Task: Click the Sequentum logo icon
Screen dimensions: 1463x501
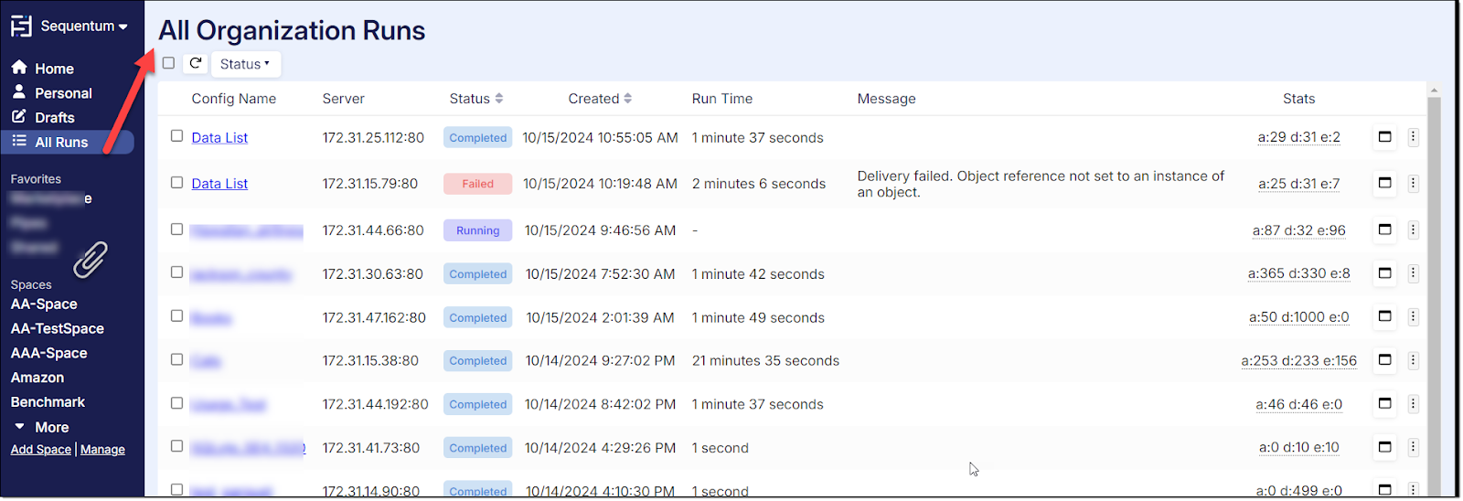Action: [21, 27]
